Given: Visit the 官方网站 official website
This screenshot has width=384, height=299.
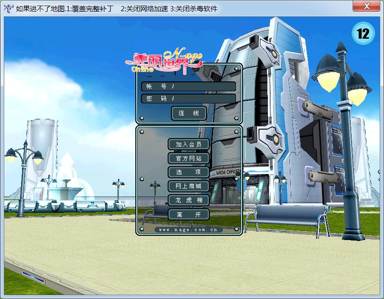Looking at the screenshot, I should pos(189,158).
